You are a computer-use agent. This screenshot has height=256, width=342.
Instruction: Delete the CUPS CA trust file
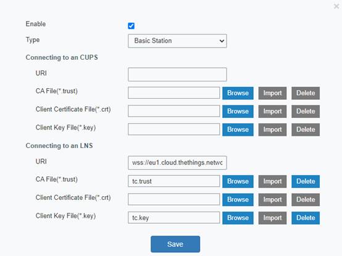[306, 93]
